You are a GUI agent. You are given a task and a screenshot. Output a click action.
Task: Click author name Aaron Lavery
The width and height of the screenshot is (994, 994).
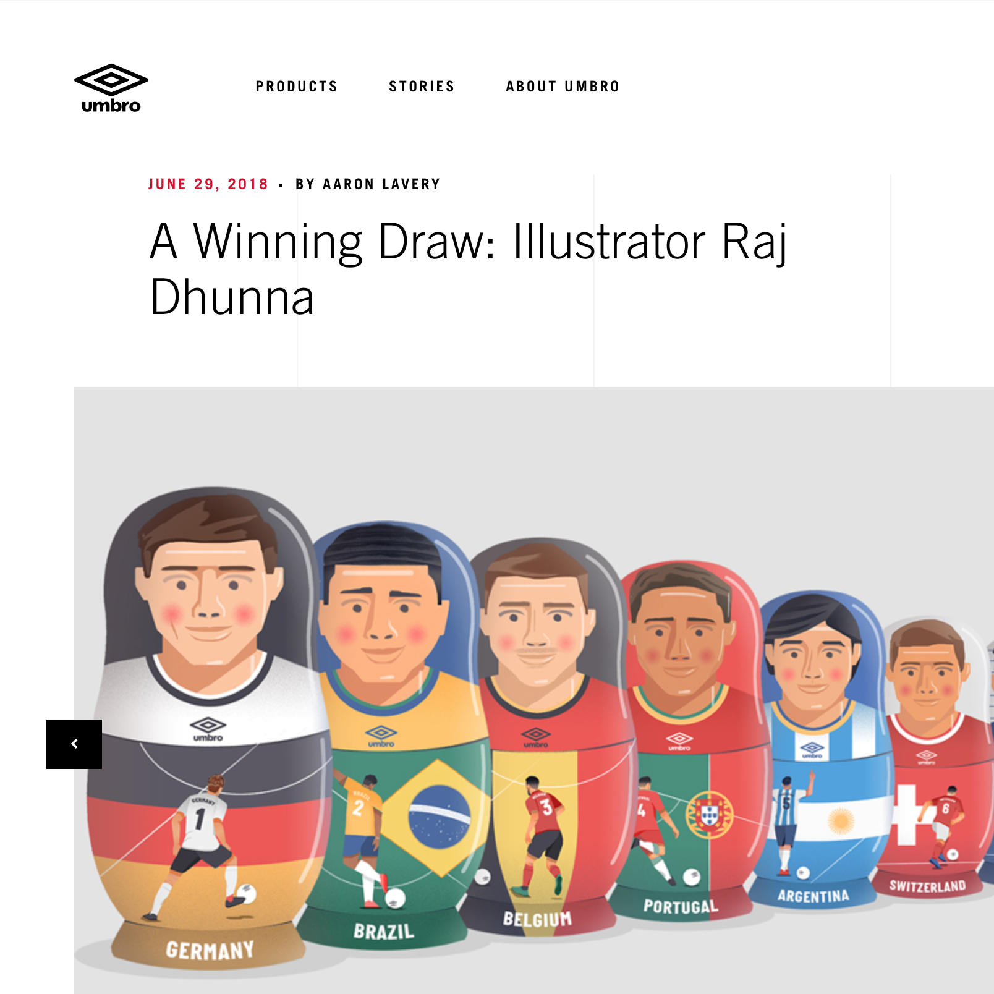tap(381, 184)
